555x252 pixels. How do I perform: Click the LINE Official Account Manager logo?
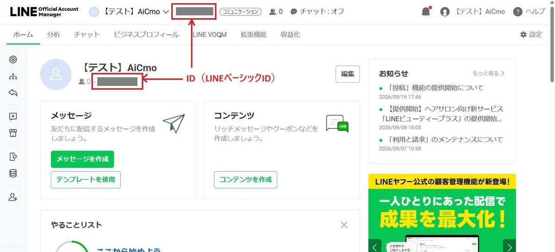tap(44, 12)
